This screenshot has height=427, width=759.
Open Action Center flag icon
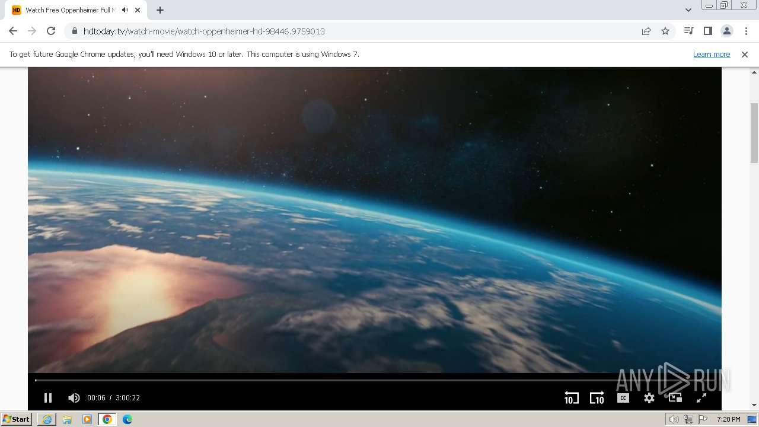pos(703,419)
